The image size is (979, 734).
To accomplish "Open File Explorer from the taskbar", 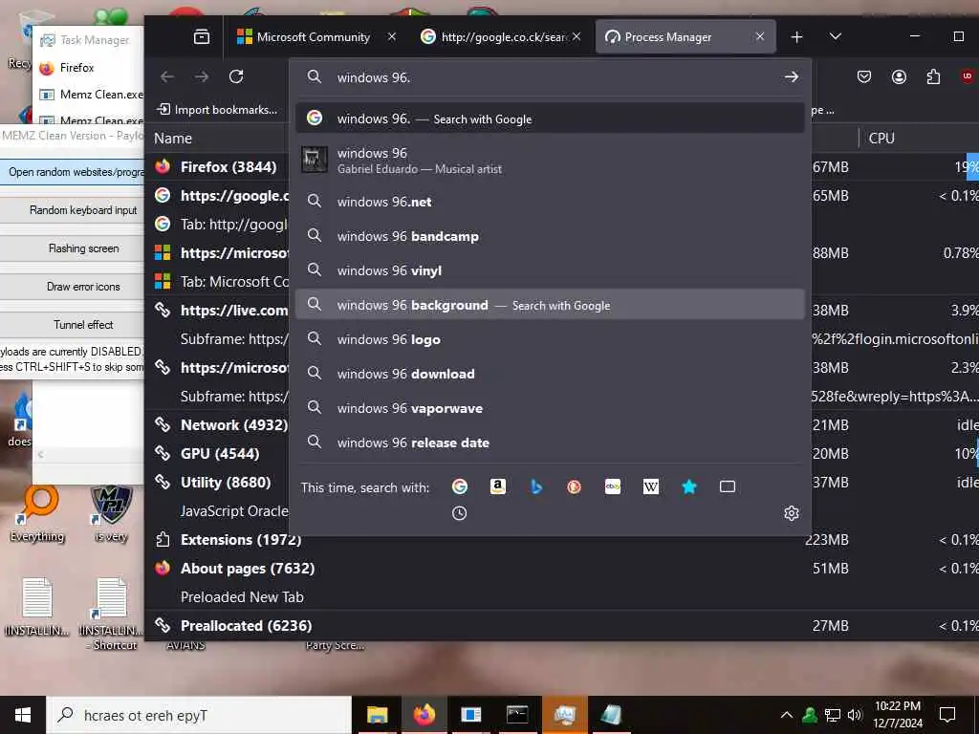I will click(x=377, y=715).
